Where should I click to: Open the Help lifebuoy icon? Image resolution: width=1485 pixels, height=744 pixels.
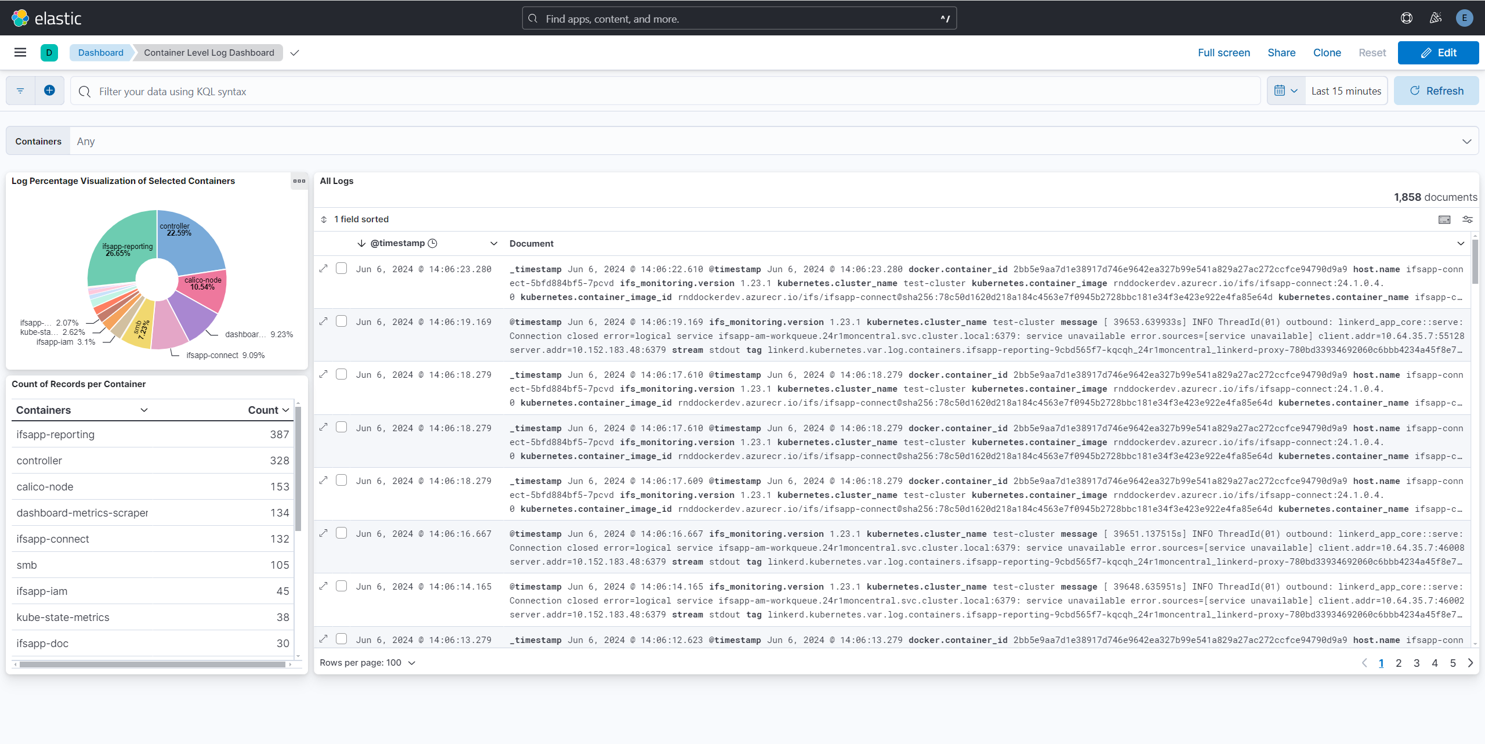[1407, 18]
